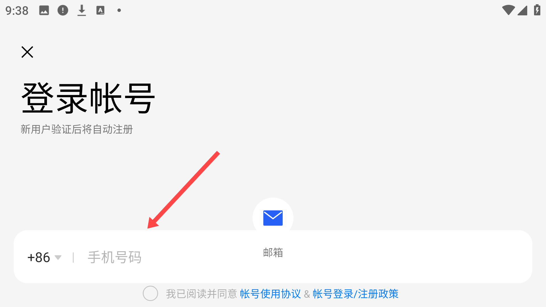
Task: Tap the blue email envelope icon
Action: (273, 218)
